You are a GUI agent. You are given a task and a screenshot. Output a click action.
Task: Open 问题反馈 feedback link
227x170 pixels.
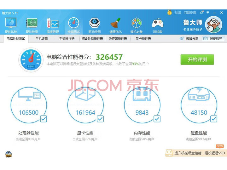190,13
